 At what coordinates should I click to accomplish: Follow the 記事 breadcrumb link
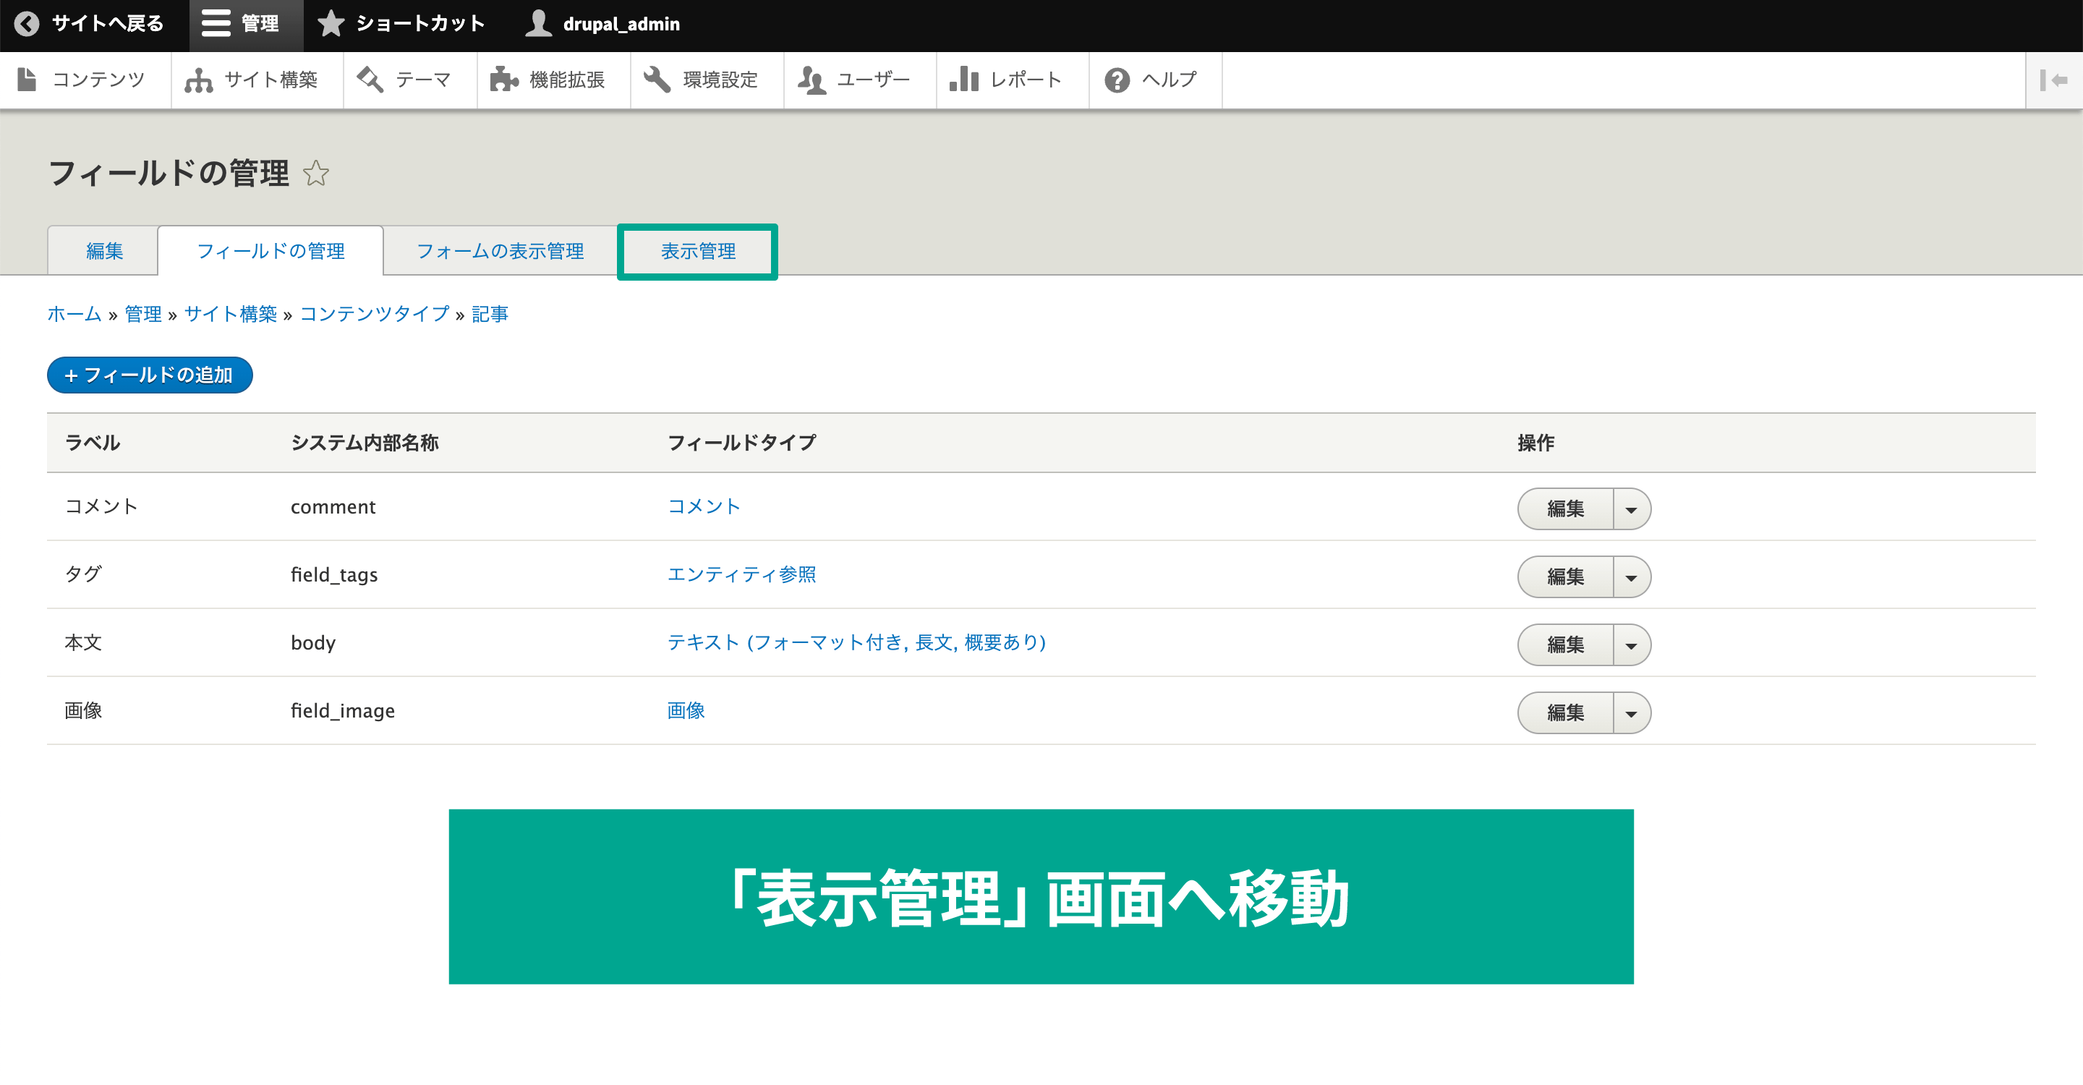click(x=490, y=314)
